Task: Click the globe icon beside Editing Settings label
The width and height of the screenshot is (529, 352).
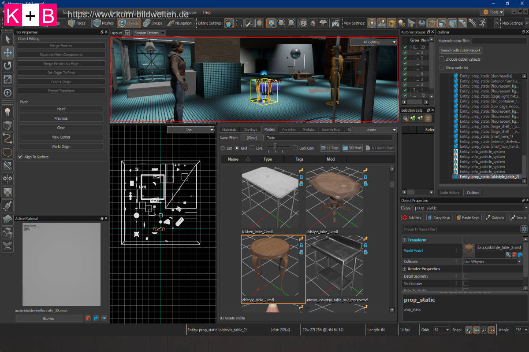Action: (229, 23)
